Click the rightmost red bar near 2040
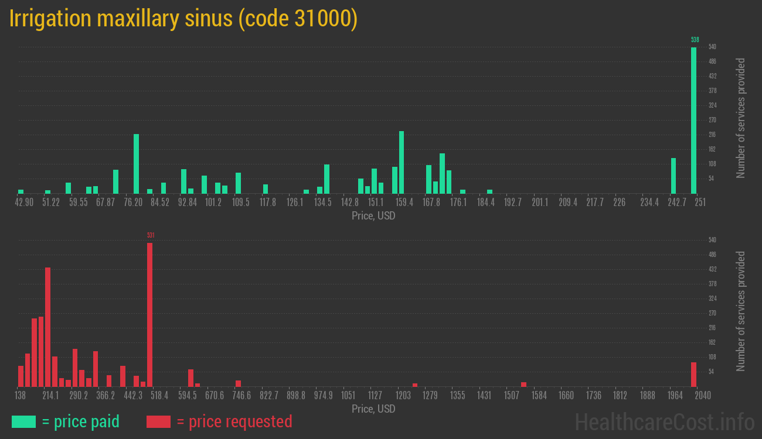Image resolution: width=762 pixels, height=439 pixels. [x=693, y=375]
